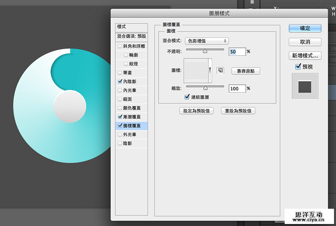336x226 pixels.
Task: Enable the 內光暈 checkbox
Action: click(x=120, y=90)
